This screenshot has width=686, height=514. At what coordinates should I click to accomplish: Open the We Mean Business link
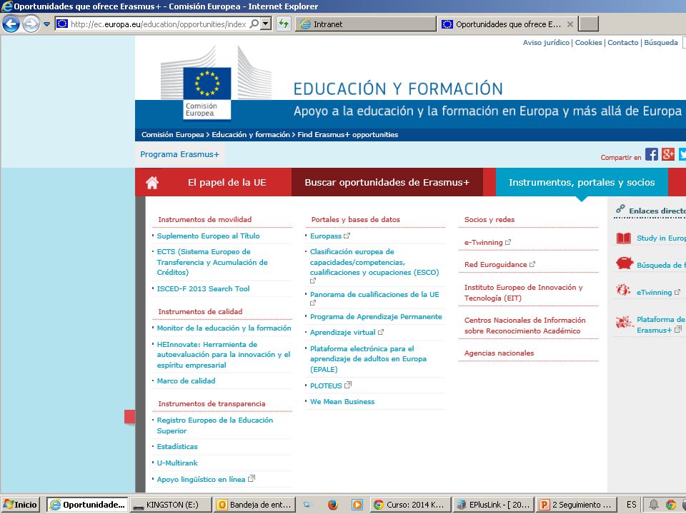[x=342, y=402]
